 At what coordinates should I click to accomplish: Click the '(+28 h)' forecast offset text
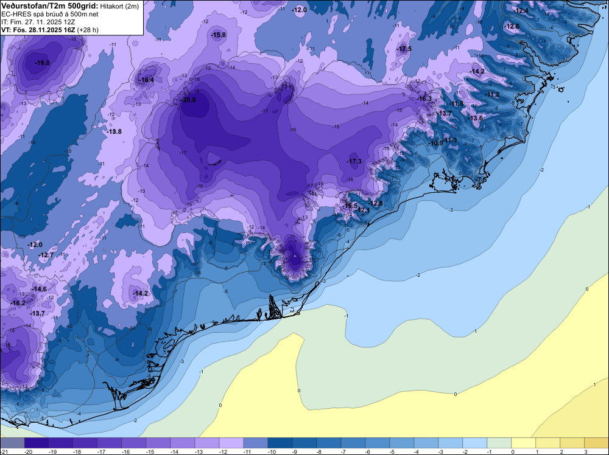coord(87,29)
